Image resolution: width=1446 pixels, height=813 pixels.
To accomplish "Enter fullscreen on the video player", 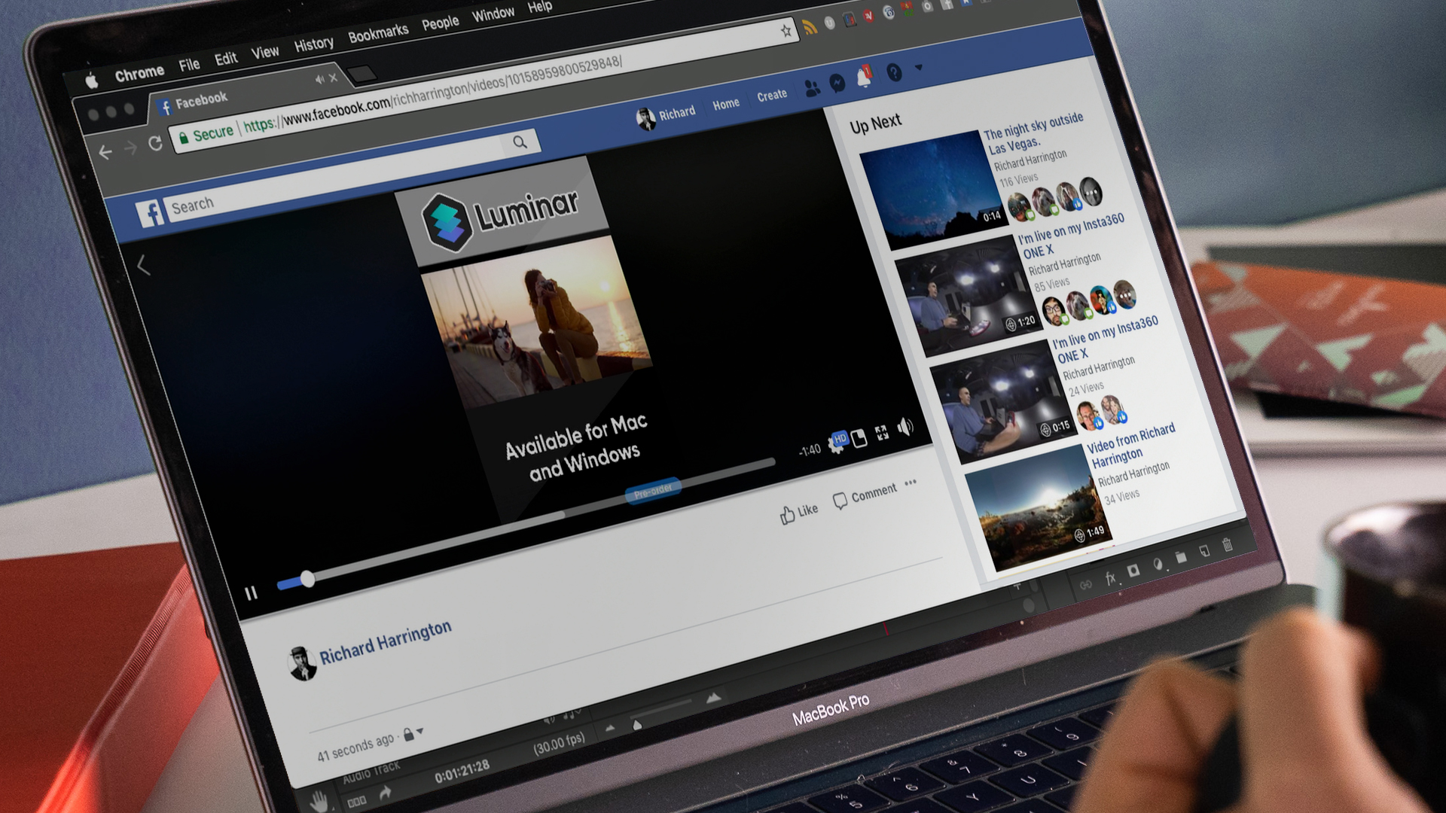I will 882,433.
